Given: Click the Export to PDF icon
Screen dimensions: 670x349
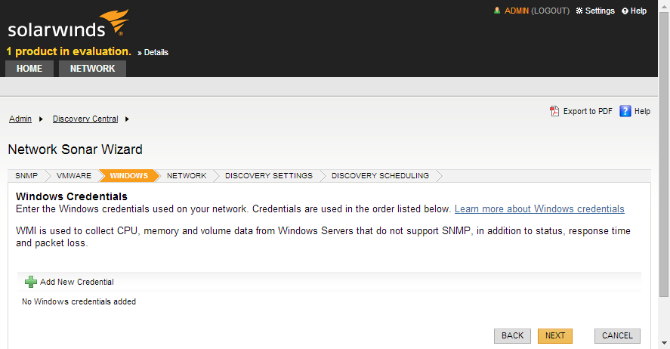Looking at the screenshot, I should click(554, 111).
